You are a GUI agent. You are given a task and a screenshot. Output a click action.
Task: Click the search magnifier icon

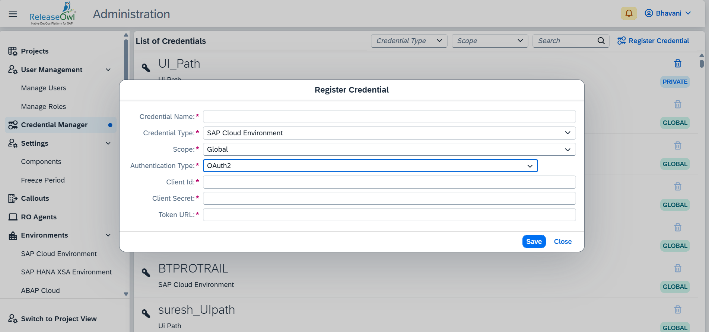pyautogui.click(x=601, y=41)
